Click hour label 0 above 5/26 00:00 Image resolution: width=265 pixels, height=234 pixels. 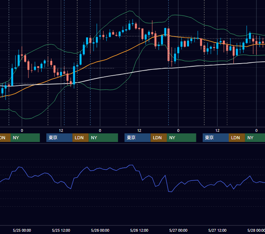[100, 131]
